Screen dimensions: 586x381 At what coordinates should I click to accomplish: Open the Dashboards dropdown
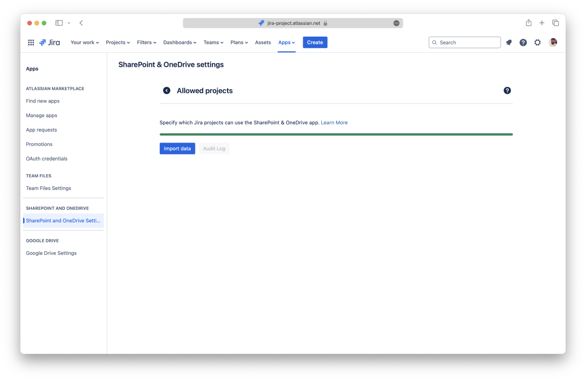[180, 42]
